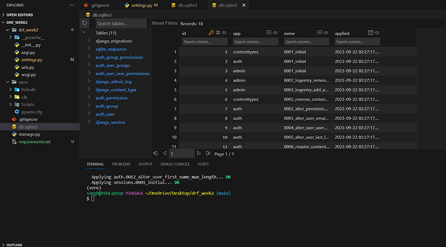
Task: Click the refresh tables icon
Action: [84, 23]
